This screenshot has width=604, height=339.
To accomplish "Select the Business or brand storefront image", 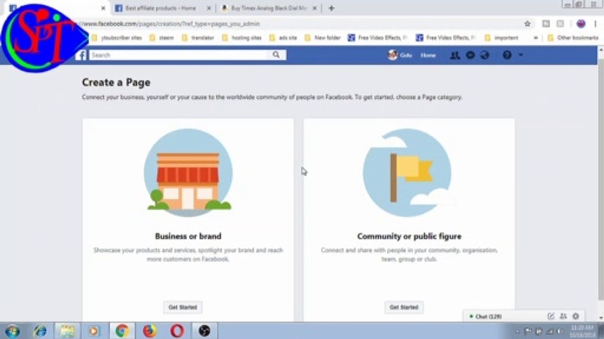I will point(188,173).
